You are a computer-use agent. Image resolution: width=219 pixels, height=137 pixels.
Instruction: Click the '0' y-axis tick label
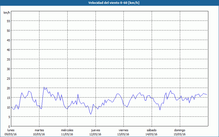(9, 126)
